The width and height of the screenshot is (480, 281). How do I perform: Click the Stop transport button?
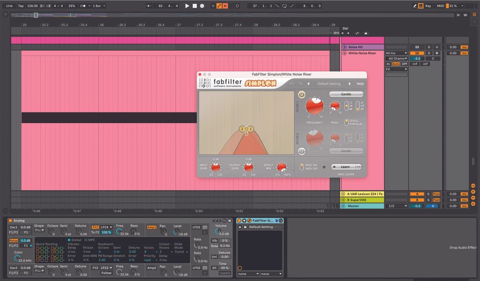[x=195, y=6]
